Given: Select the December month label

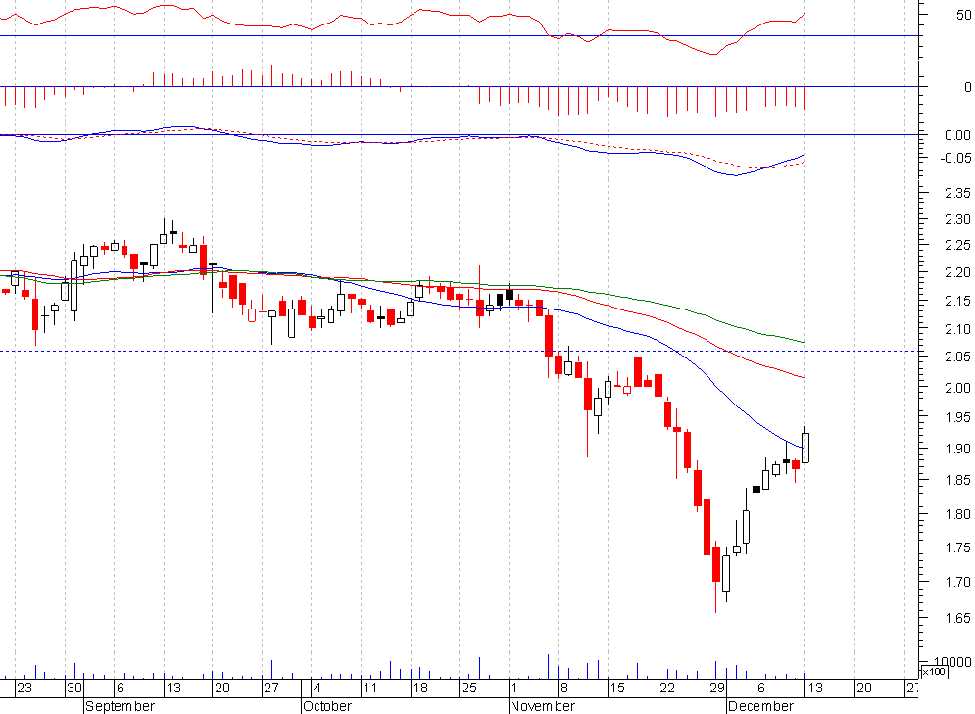Looking at the screenshot, I should 761,706.
